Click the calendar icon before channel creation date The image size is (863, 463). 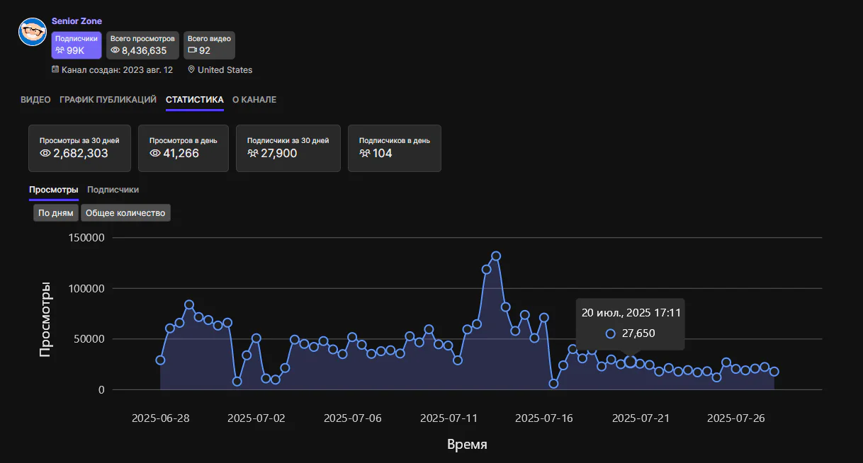(x=55, y=69)
